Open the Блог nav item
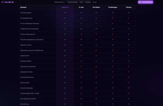 pos(81,2)
